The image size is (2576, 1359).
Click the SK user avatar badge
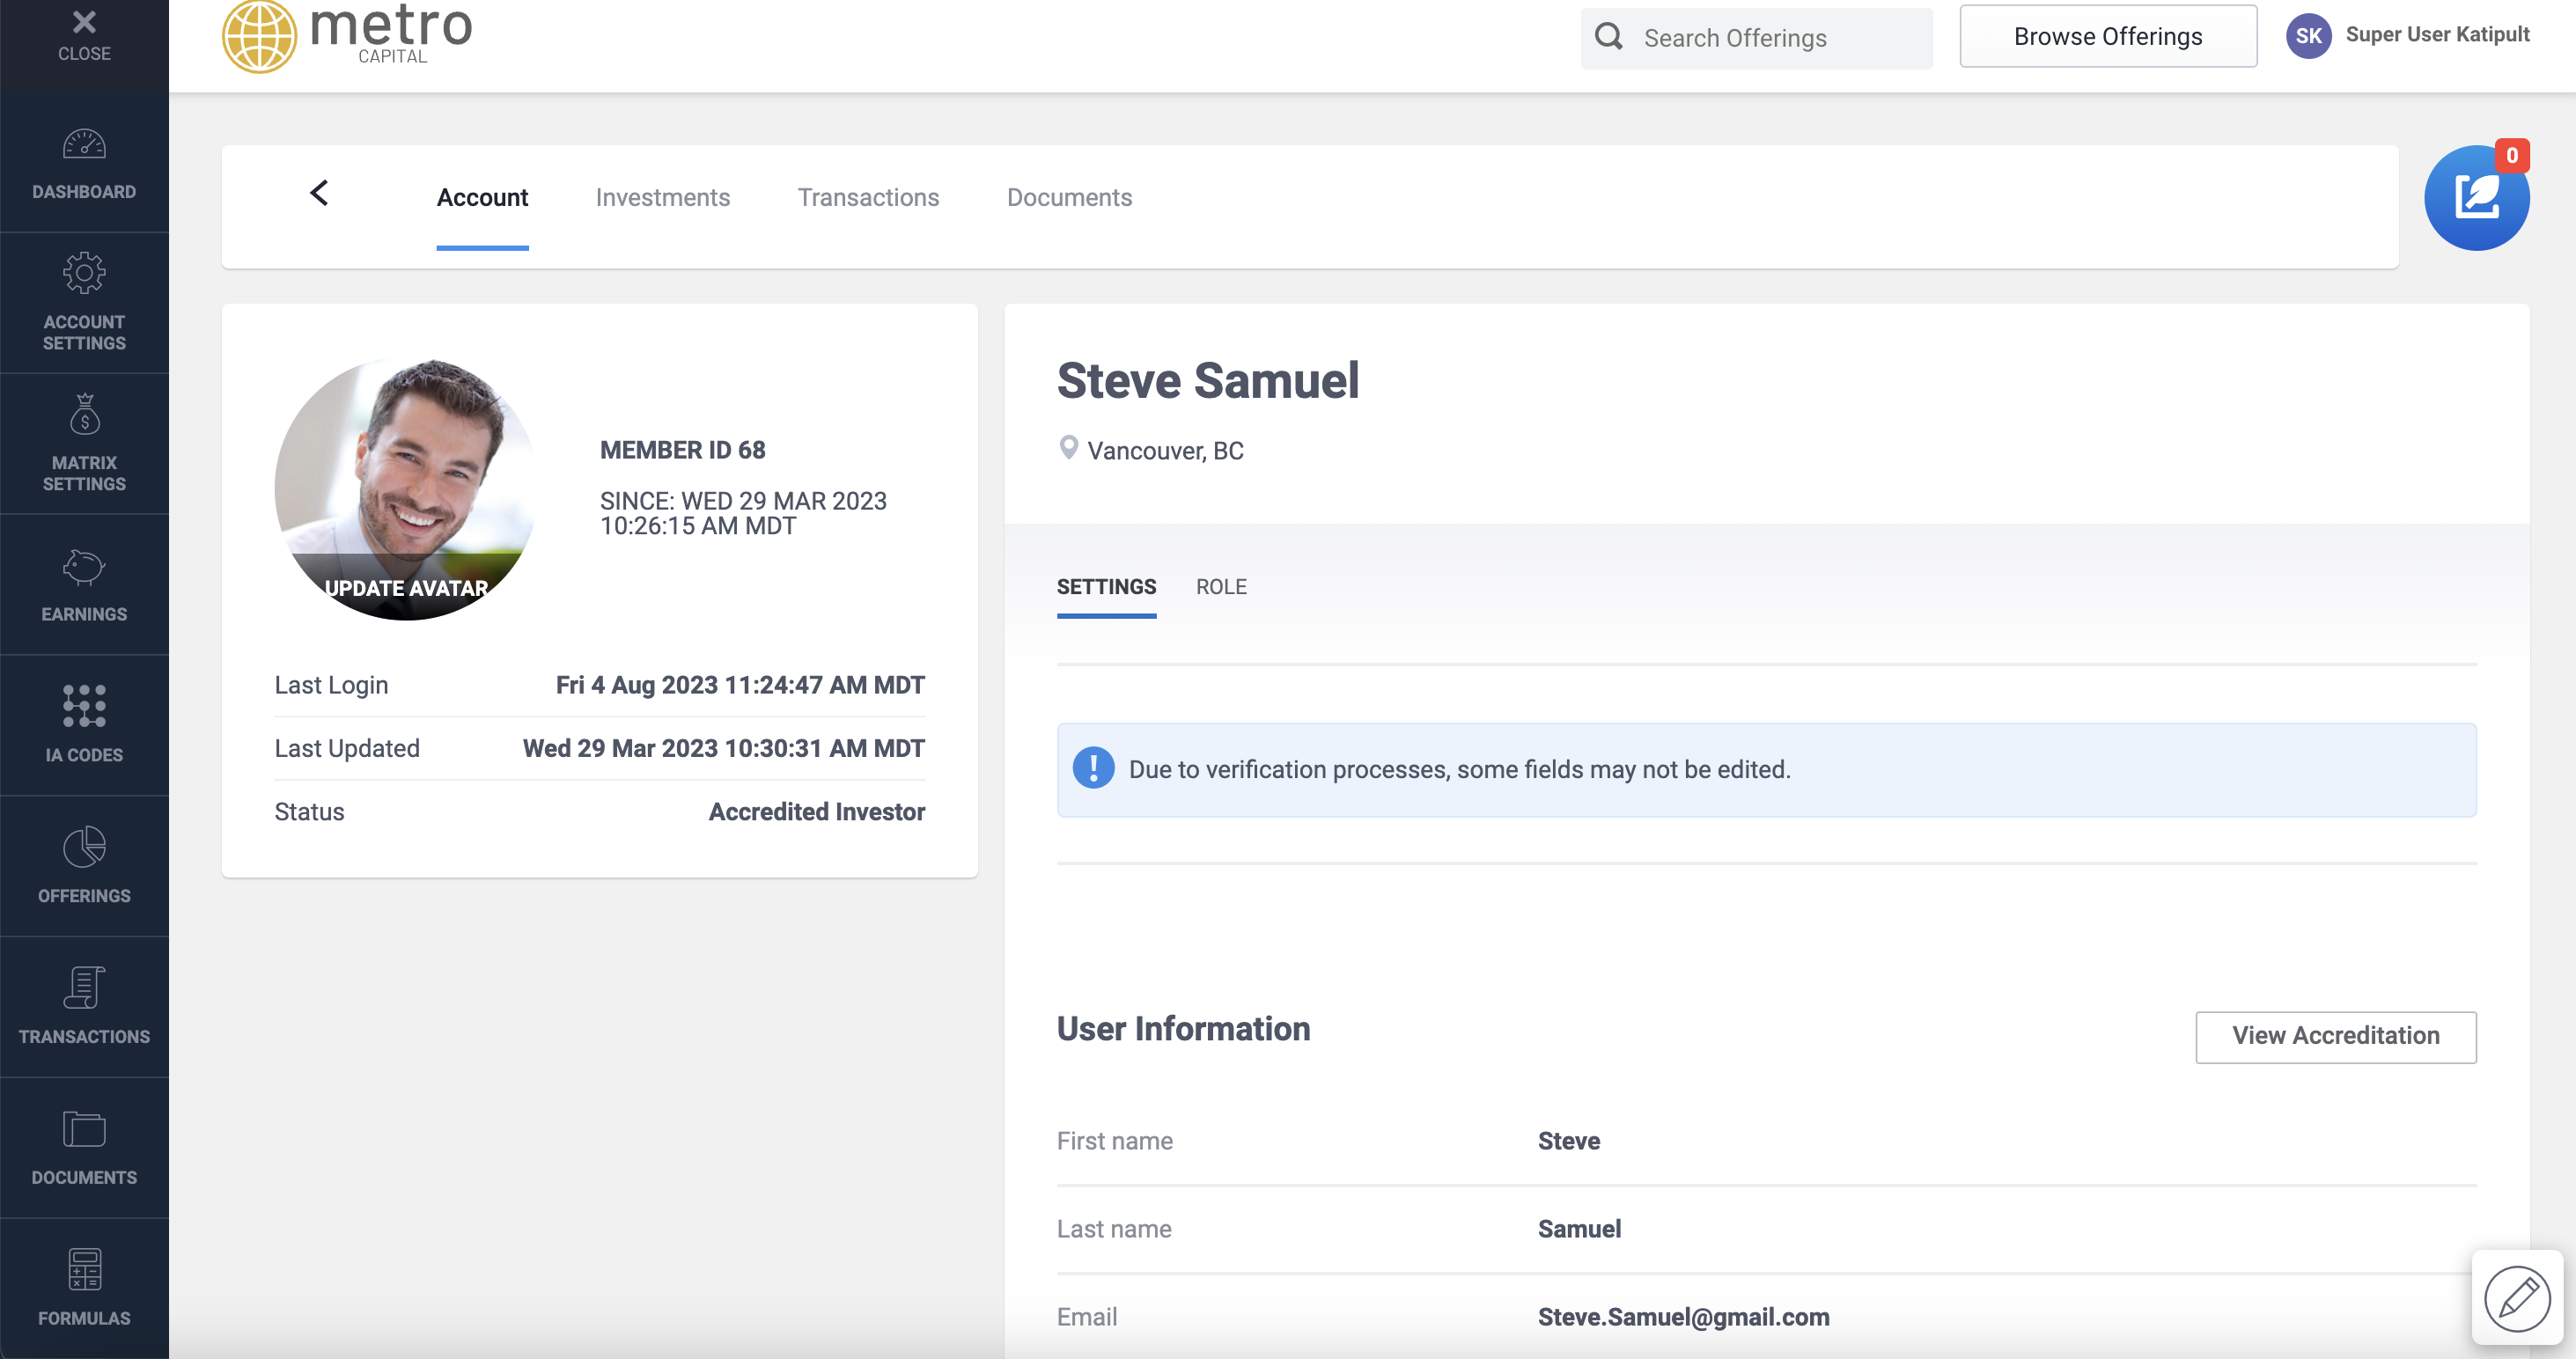click(x=2308, y=36)
